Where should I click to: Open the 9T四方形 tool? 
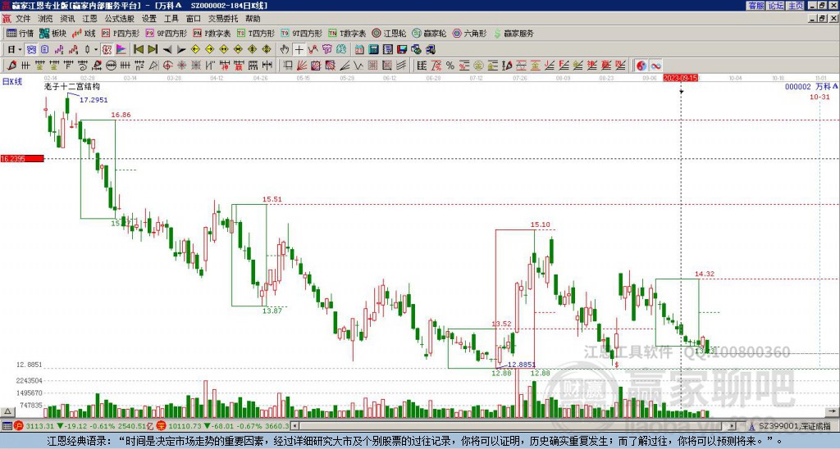coord(301,33)
